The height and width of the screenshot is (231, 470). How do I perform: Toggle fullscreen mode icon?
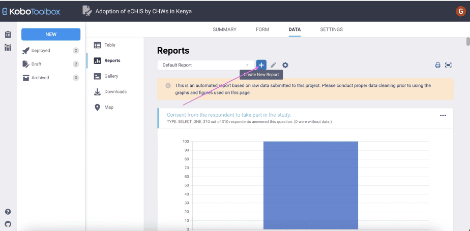pyautogui.click(x=448, y=65)
